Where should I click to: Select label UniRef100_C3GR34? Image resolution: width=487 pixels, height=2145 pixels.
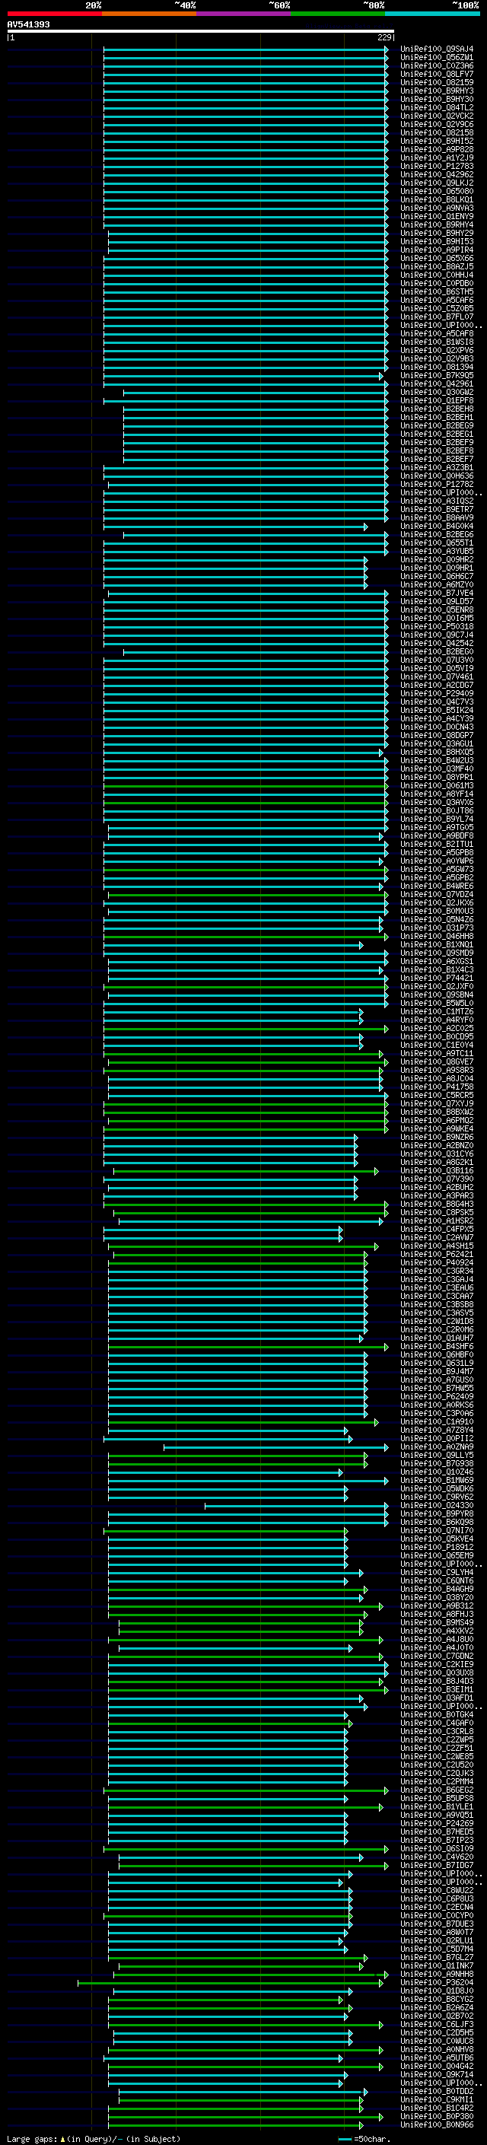(x=436, y=1271)
